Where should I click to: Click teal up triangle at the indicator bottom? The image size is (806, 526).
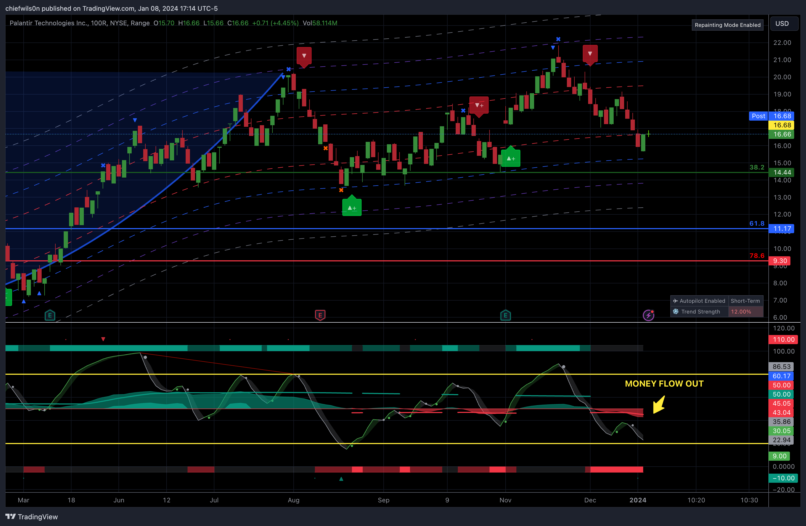341,479
